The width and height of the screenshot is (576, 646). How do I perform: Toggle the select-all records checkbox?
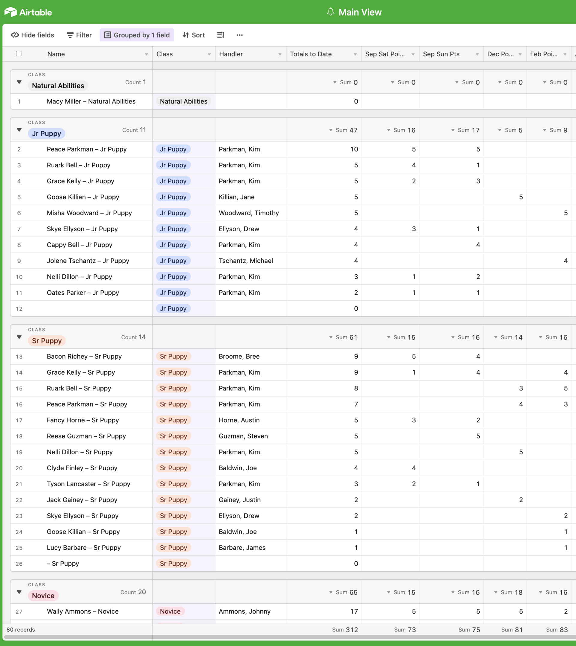(19, 54)
